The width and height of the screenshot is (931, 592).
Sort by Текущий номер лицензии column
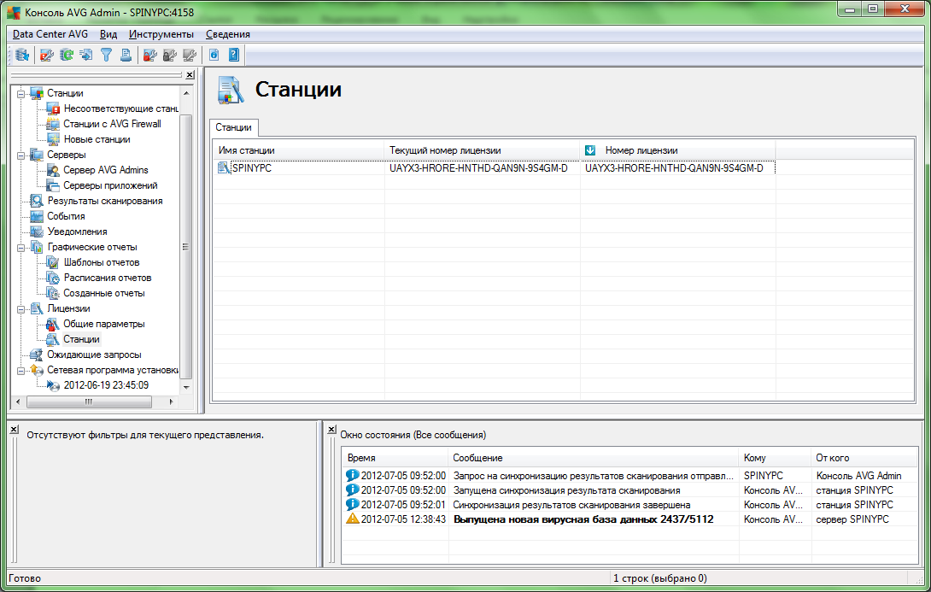(482, 151)
